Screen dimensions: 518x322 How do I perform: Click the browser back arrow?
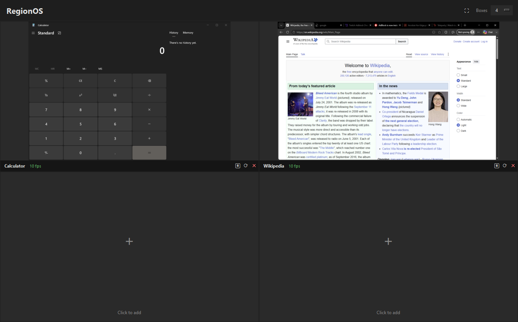pos(281,32)
